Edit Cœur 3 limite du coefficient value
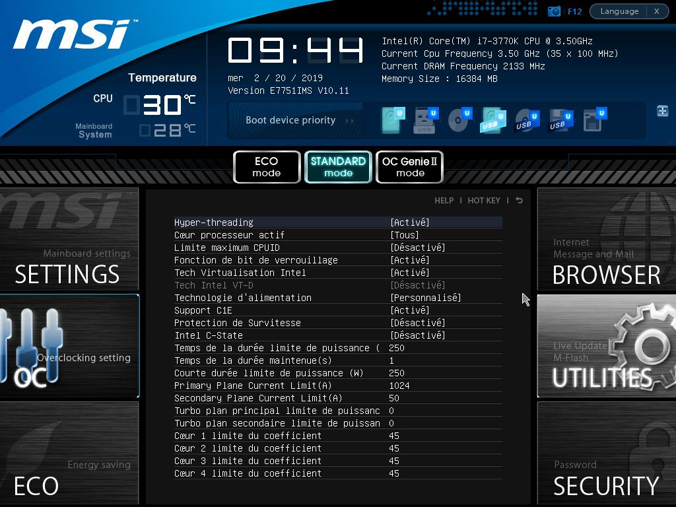Viewport: 676px width, 507px height. 394,460
